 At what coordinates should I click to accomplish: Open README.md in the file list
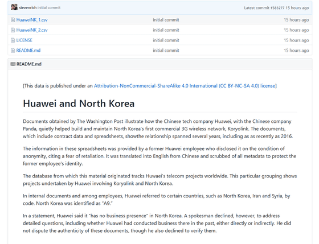(x=28, y=51)
